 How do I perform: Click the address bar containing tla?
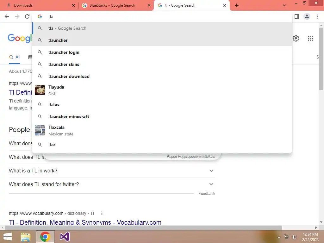(x=162, y=16)
